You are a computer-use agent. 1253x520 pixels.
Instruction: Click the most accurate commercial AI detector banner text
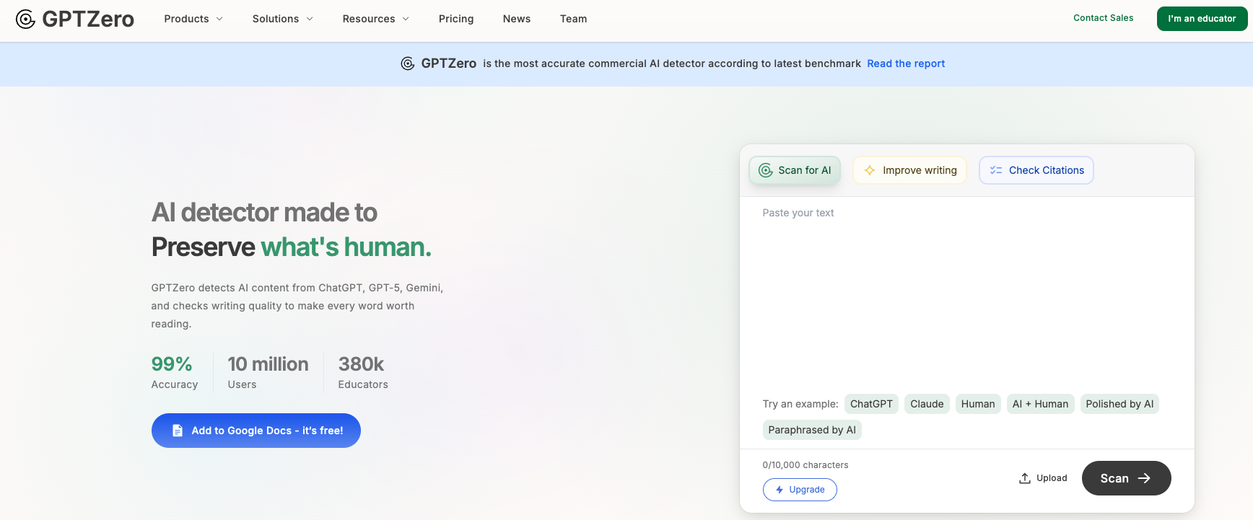click(672, 63)
